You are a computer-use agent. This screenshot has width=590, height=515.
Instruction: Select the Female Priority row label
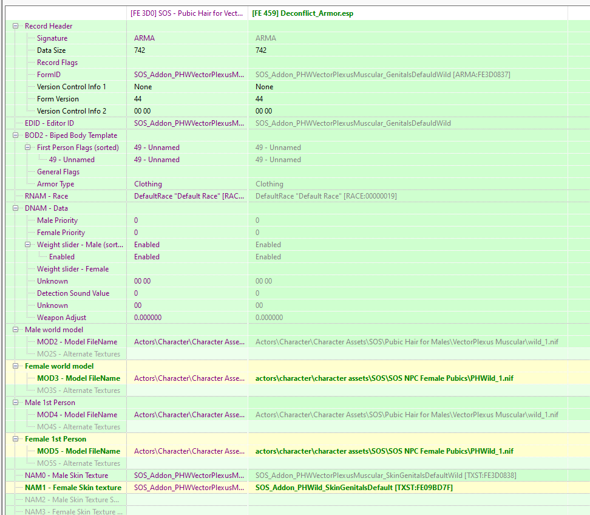coord(61,233)
